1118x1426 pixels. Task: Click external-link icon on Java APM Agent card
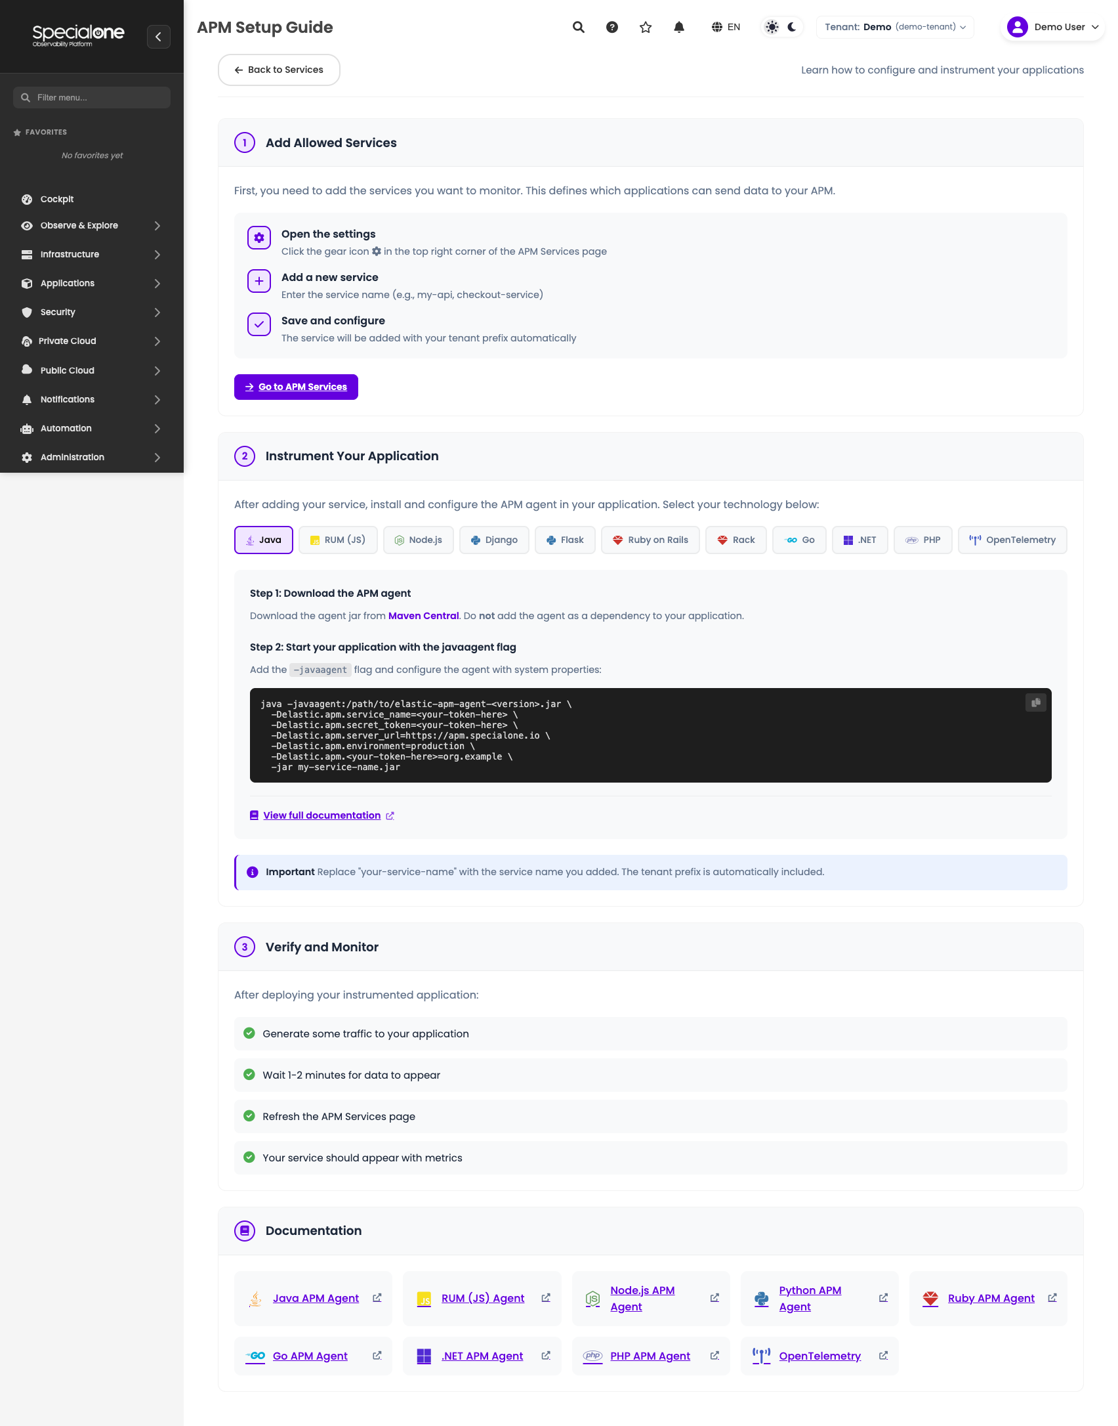point(377,1298)
